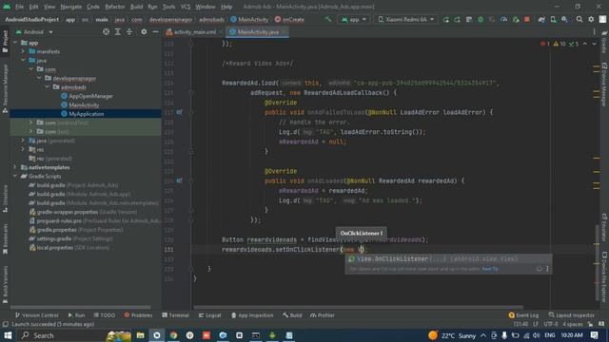This screenshot has height=342, width=609.
Task: Click the Search Everywhere magnifier icon
Action: (x=580, y=19)
